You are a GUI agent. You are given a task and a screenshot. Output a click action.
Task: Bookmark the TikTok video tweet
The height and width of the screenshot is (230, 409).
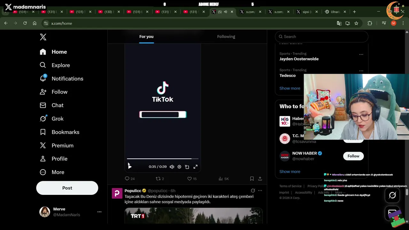252,179
